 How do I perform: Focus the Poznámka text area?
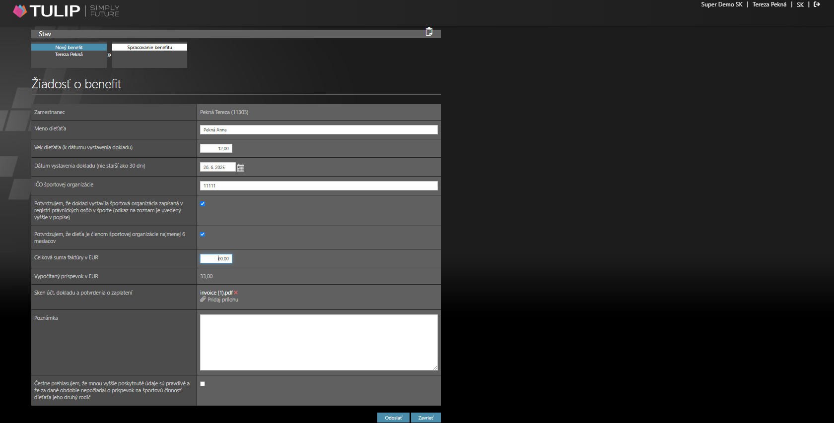[x=319, y=342]
